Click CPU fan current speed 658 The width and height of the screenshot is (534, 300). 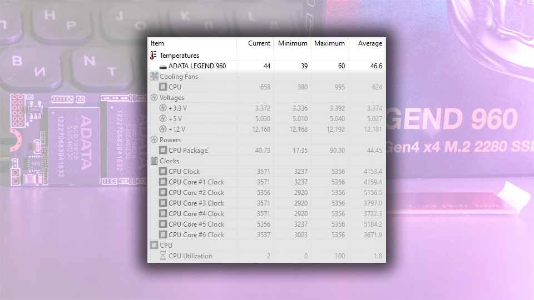pos(265,87)
